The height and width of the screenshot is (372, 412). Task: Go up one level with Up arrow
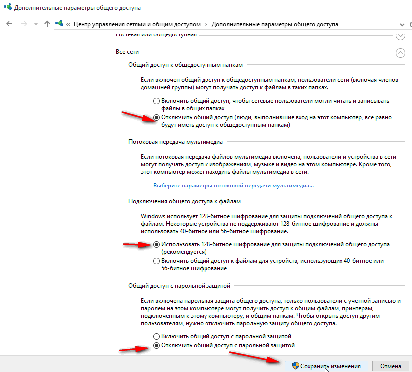tap(47, 24)
